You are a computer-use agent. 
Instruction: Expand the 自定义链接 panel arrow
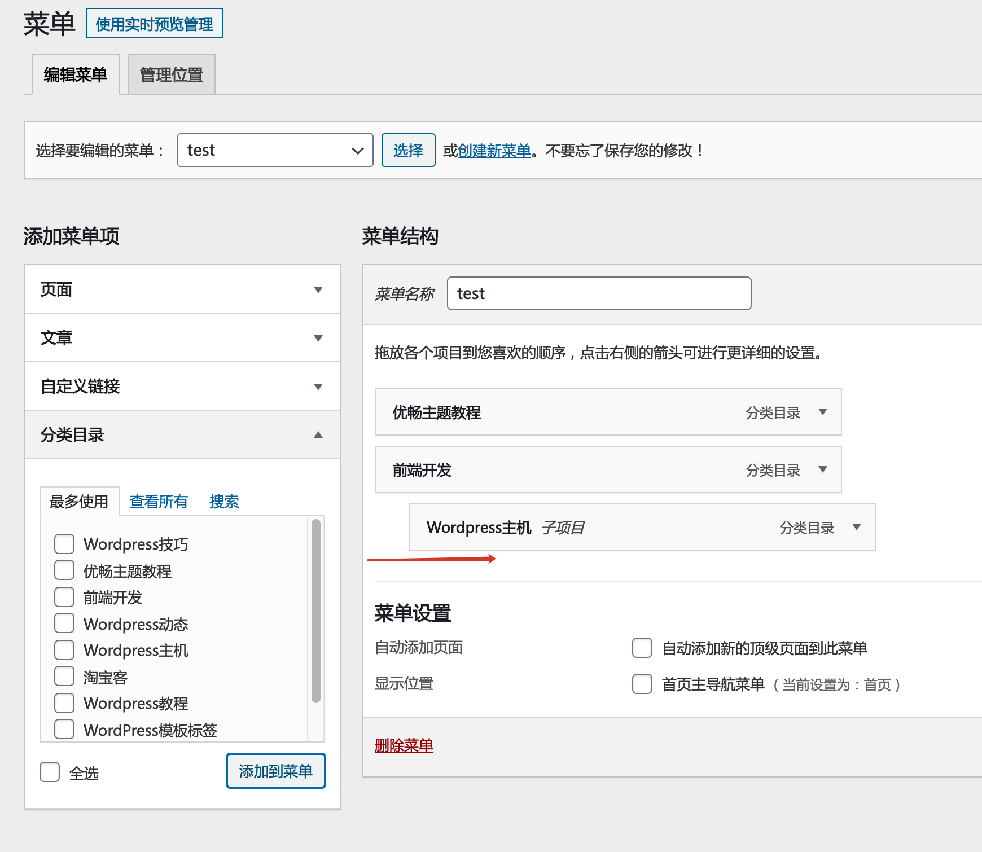[318, 387]
